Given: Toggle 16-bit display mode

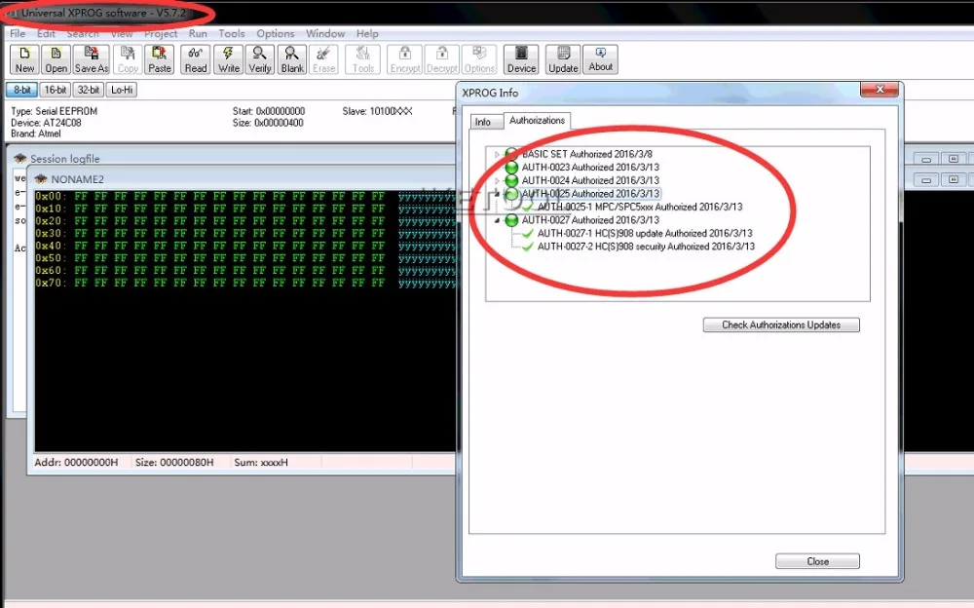Looking at the screenshot, I should coord(56,90).
